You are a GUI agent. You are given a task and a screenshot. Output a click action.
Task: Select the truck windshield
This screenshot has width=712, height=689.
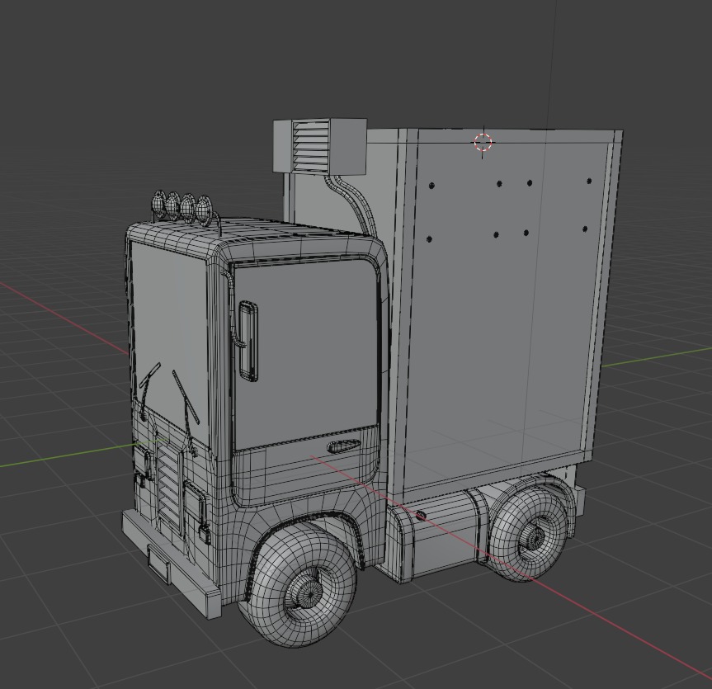168,345
